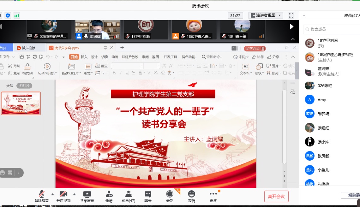Click the Share Screen (共享屏幕) icon

(x=87, y=194)
